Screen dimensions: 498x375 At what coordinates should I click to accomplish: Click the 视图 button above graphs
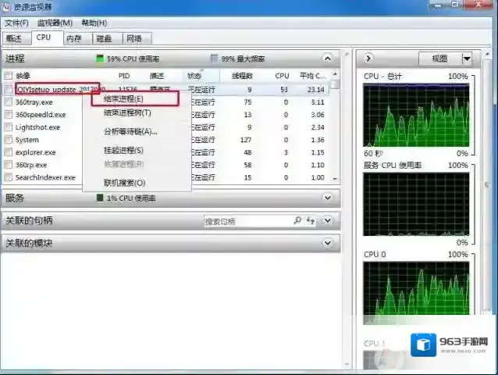(x=439, y=59)
